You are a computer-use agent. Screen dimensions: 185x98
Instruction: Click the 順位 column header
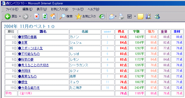(11, 32)
